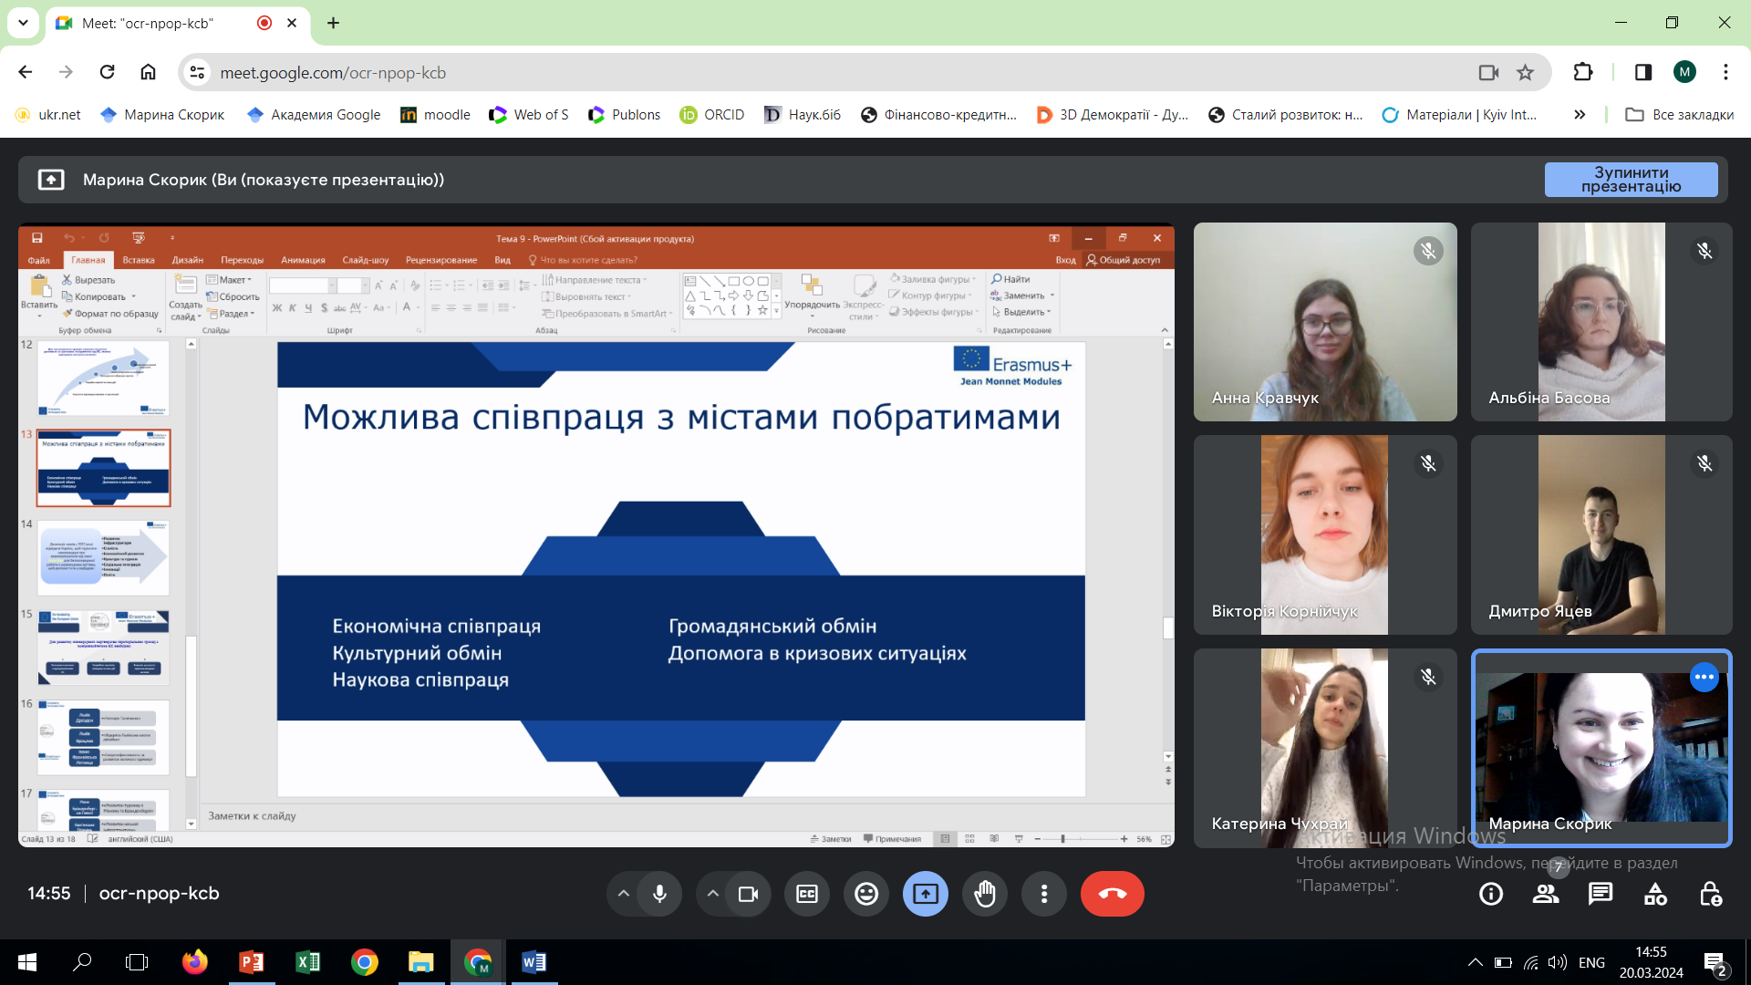Reload the page in Chrome

pyautogui.click(x=108, y=72)
